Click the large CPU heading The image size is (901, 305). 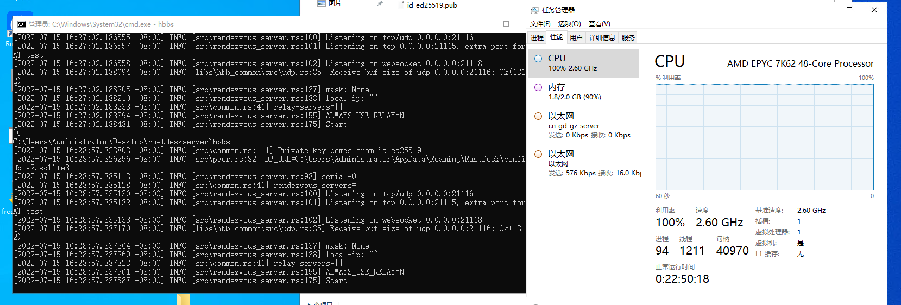tap(670, 61)
